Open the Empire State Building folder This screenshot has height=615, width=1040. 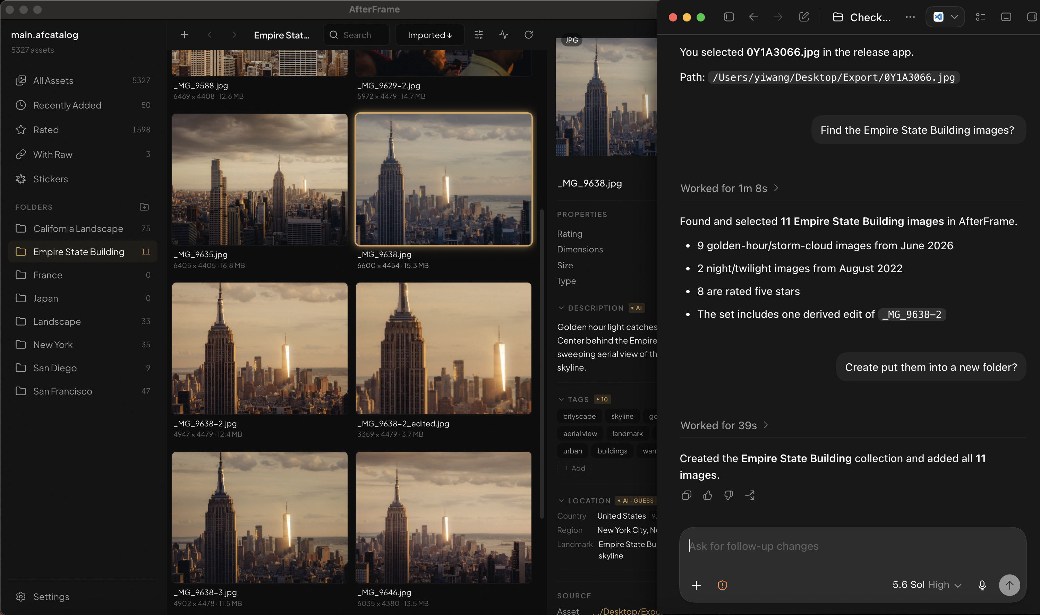[83, 252]
